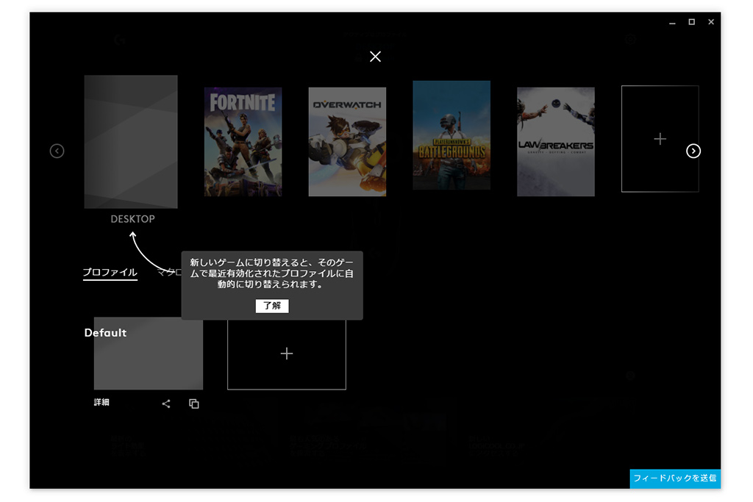
Task: Open 詳細 for Default profile
Action: tap(101, 402)
